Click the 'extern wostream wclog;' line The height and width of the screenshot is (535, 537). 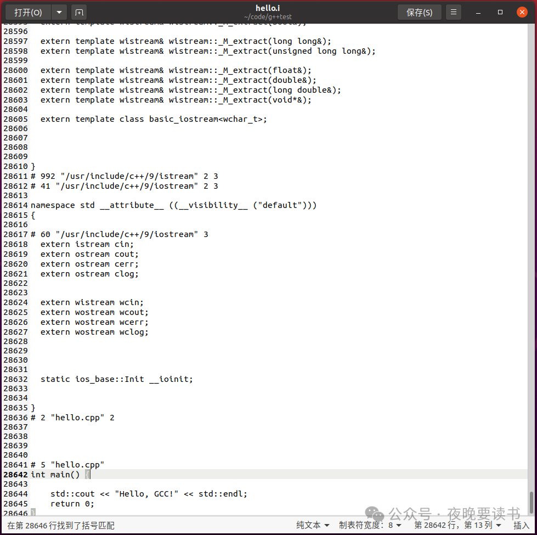pos(94,332)
